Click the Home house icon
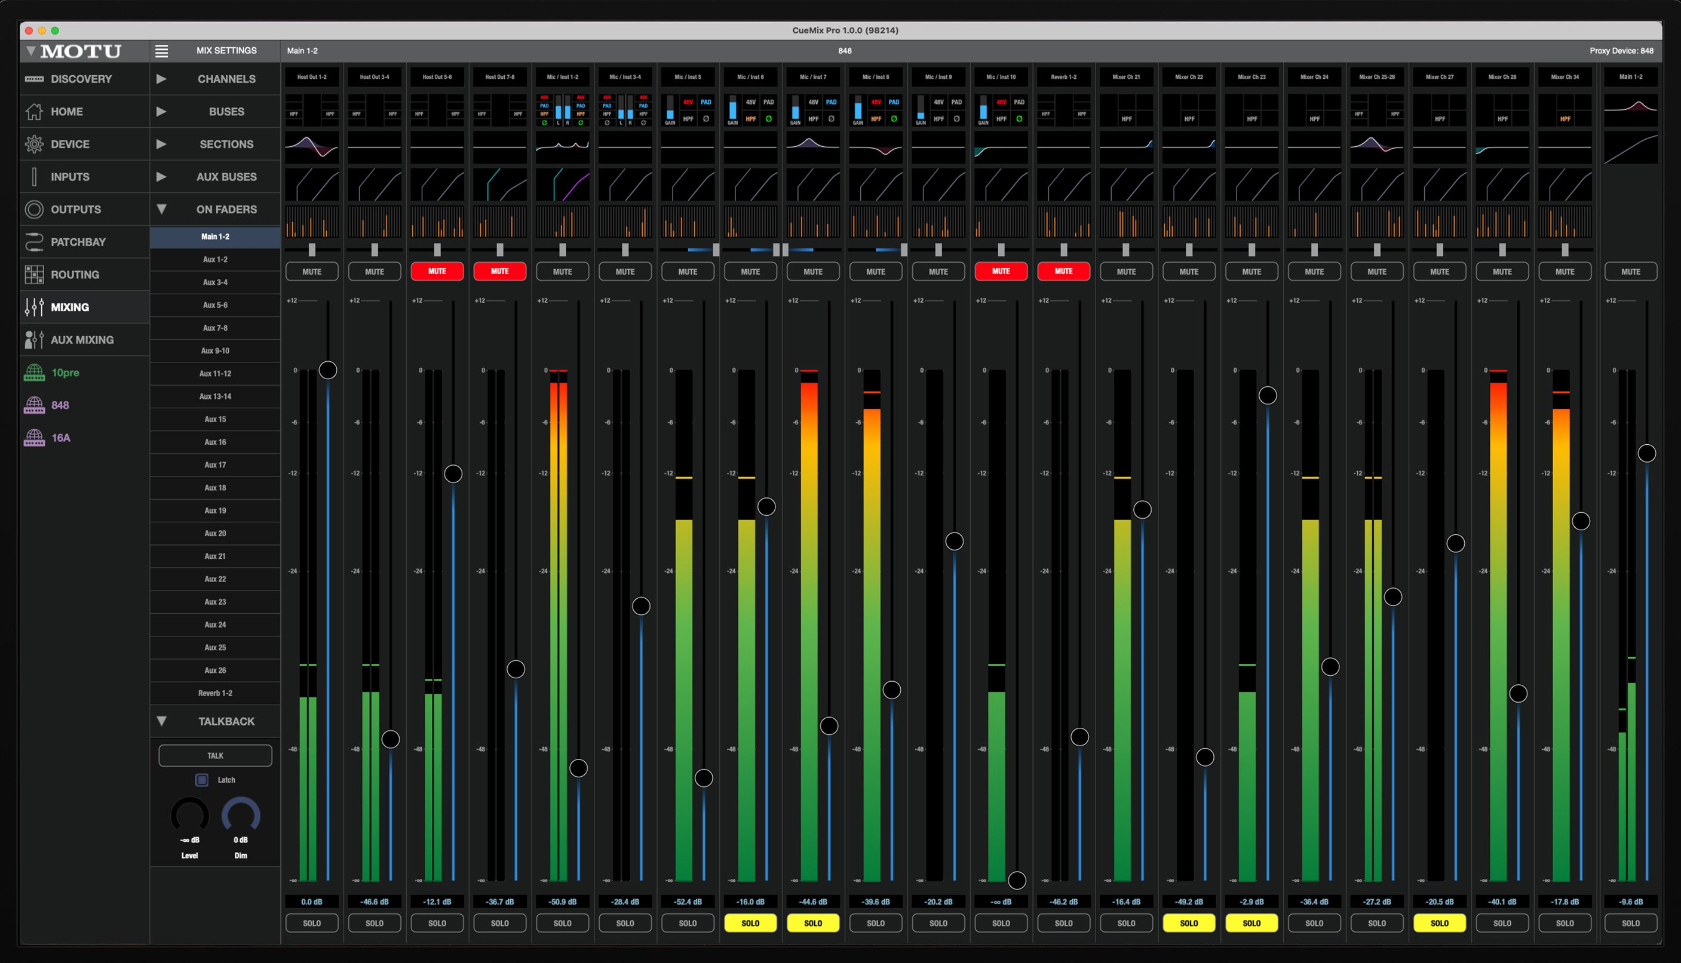 (34, 111)
